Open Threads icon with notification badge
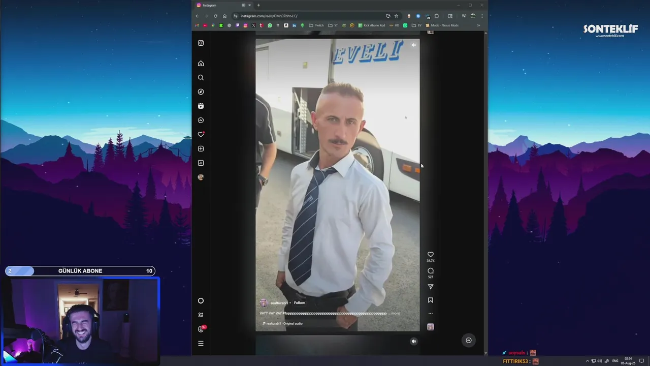This screenshot has width=650, height=366. 201,329
